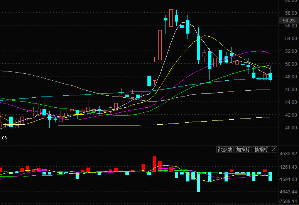Image resolution: width=299 pixels, height=205 pixels.
Task: Click the 56.00 price axis label
Action: pyautogui.click(x=291, y=25)
